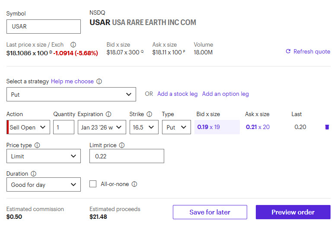This screenshot has height=227, width=334.
Task: Open the strategy dropdown showing Put
Action: [x=71, y=94]
